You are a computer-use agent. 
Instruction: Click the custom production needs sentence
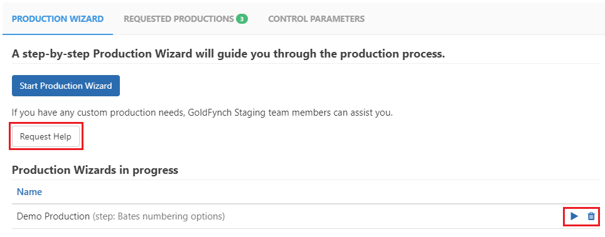(x=202, y=113)
